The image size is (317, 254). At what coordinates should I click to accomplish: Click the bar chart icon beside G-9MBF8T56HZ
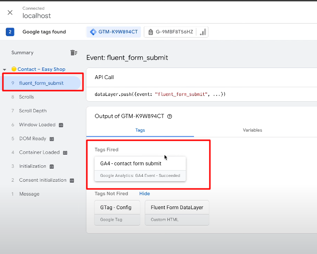pyautogui.click(x=203, y=32)
